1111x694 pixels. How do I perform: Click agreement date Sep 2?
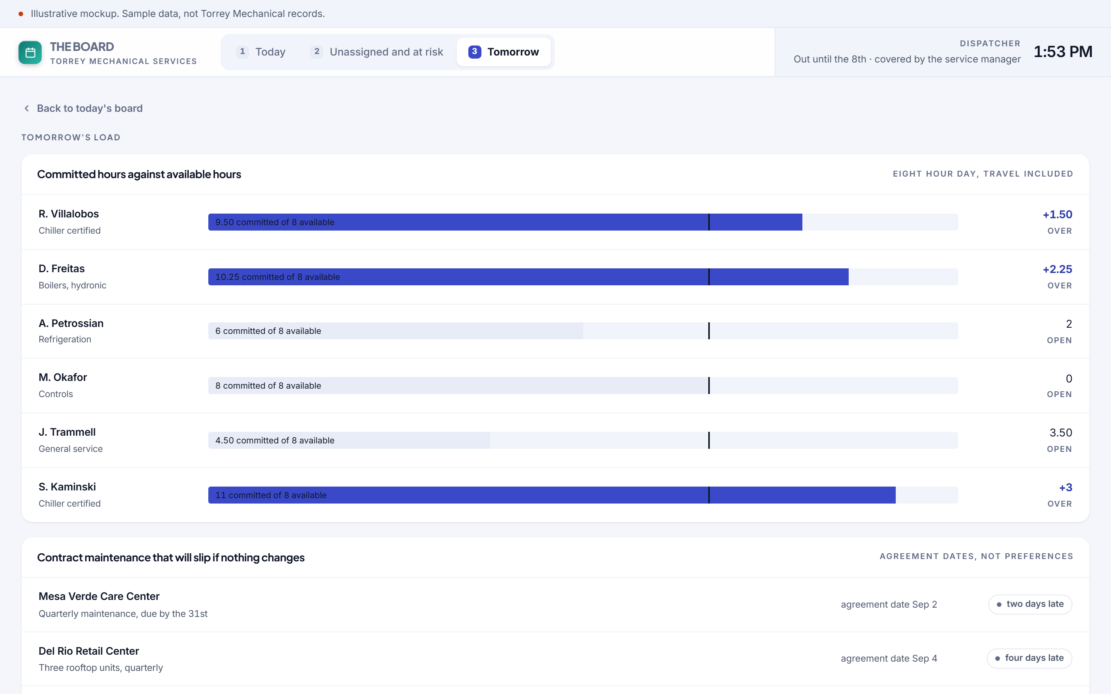point(889,605)
